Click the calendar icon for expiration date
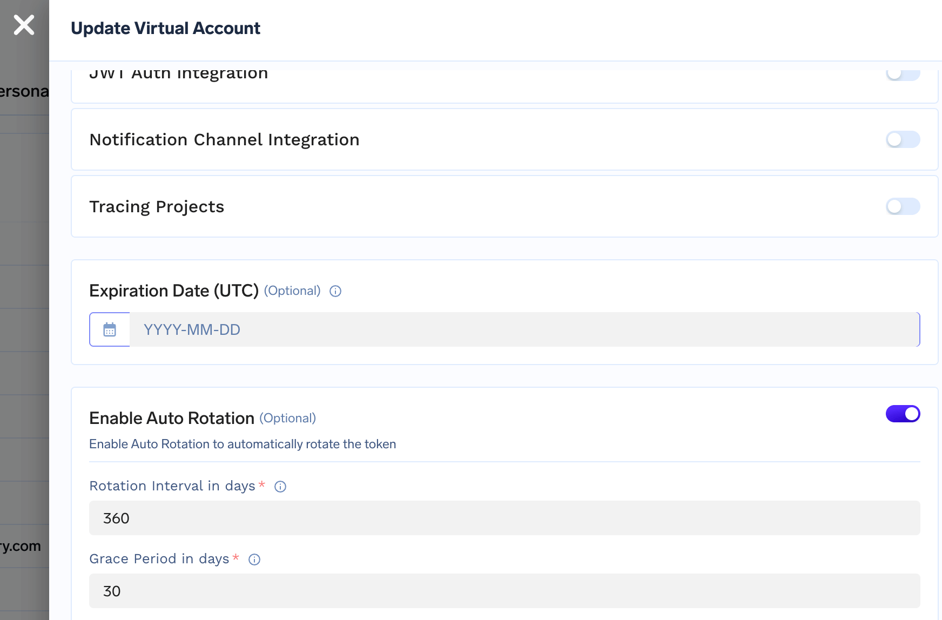Screen dimensions: 942x620 click(110, 329)
